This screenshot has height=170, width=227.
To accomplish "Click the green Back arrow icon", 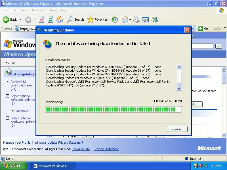I will point(6,20).
